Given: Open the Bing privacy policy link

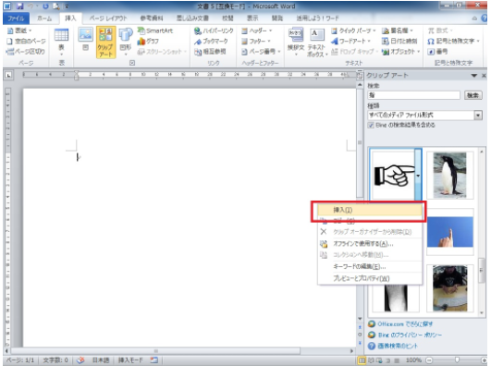Looking at the screenshot, I should tap(410, 335).
